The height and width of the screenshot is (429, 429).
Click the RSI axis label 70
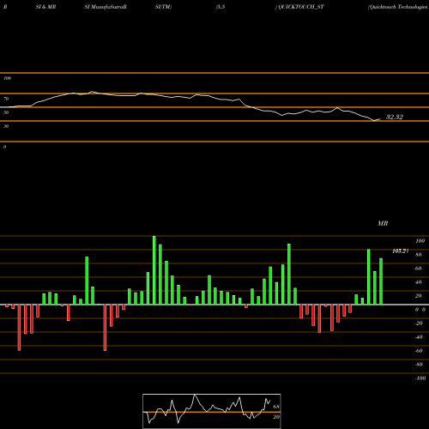pos(6,99)
